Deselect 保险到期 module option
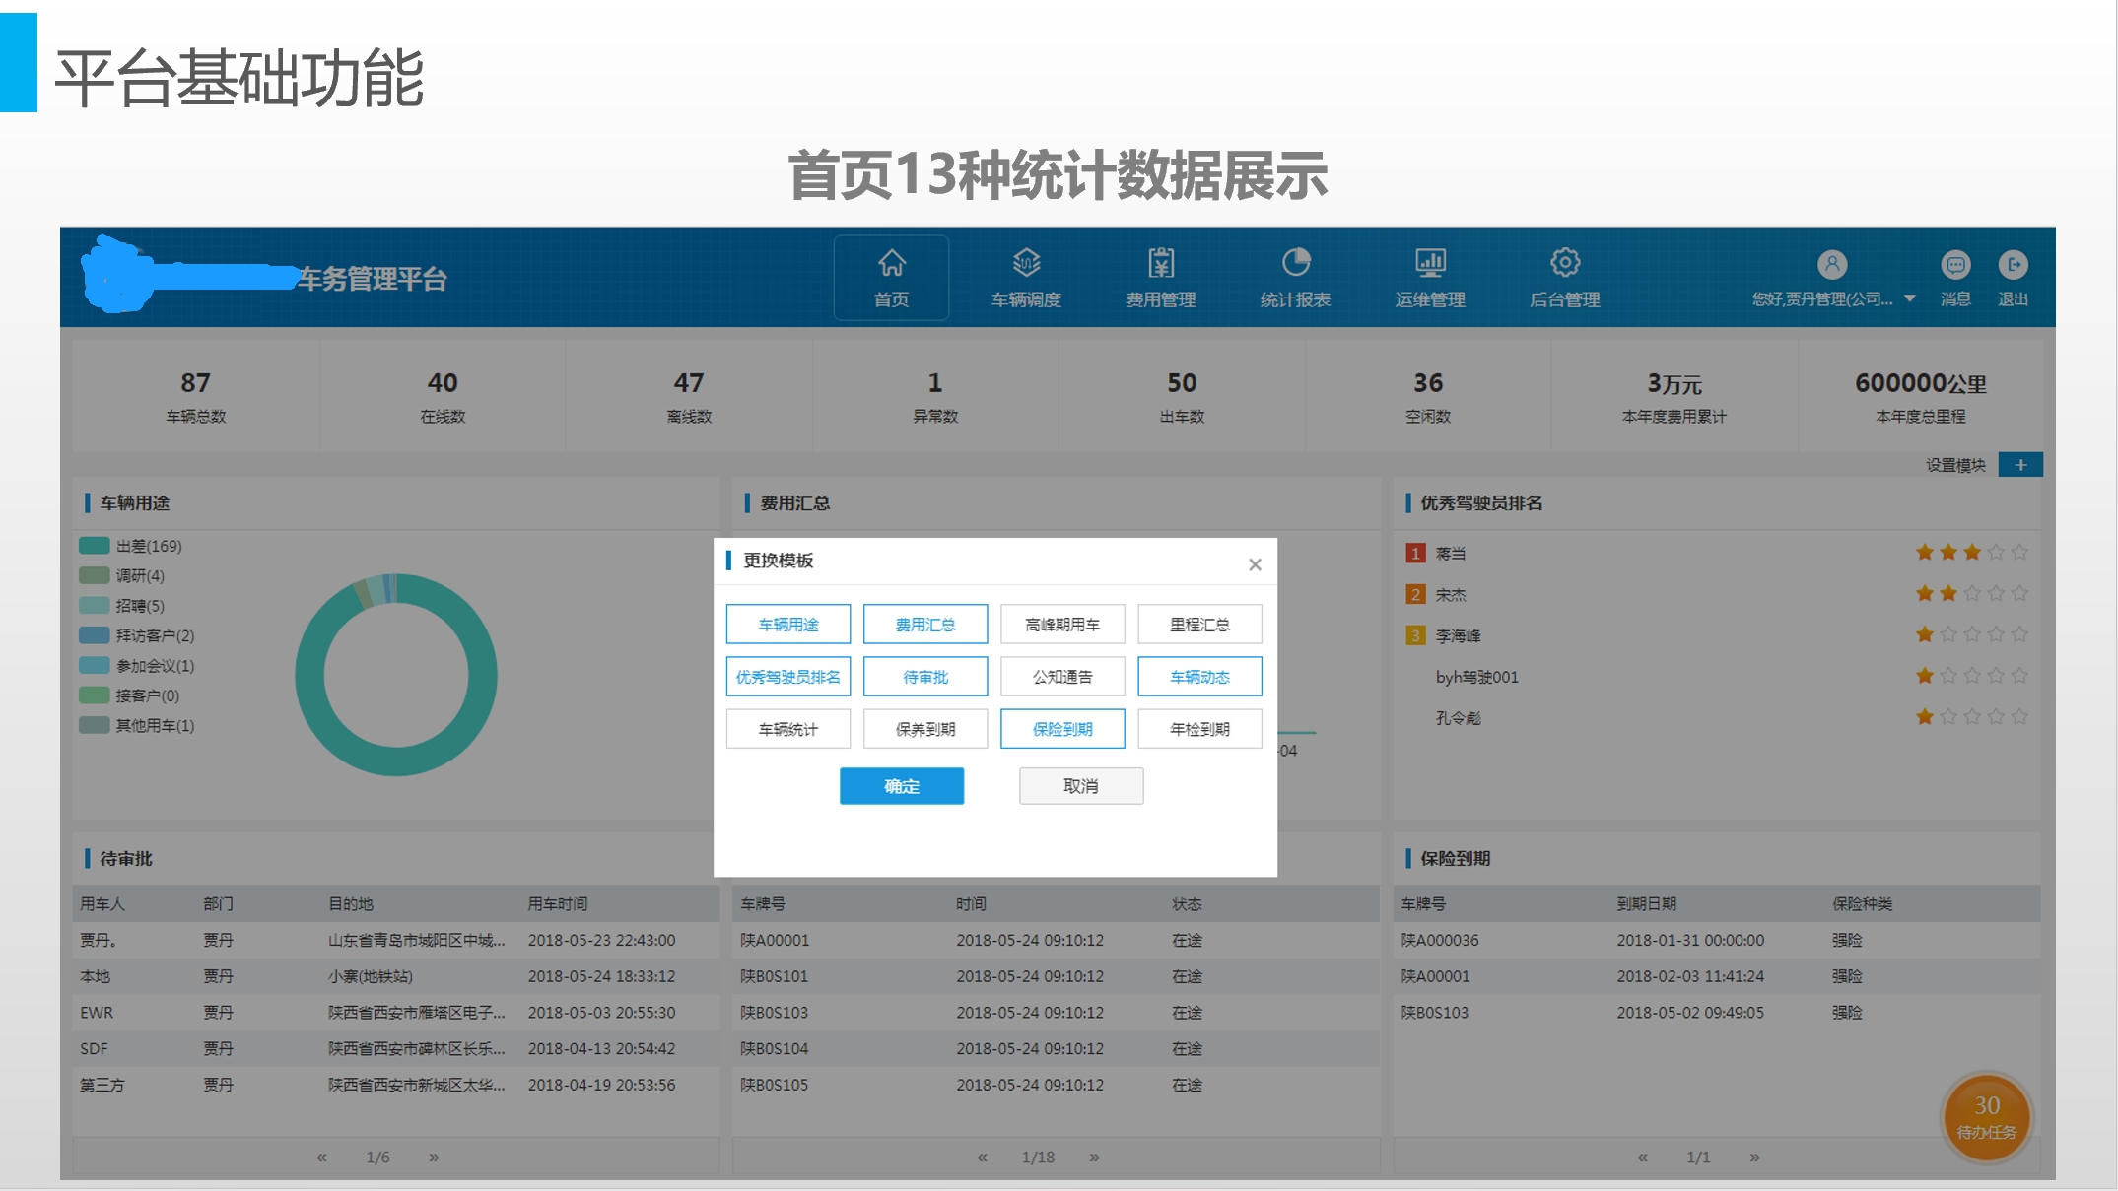 1061,729
